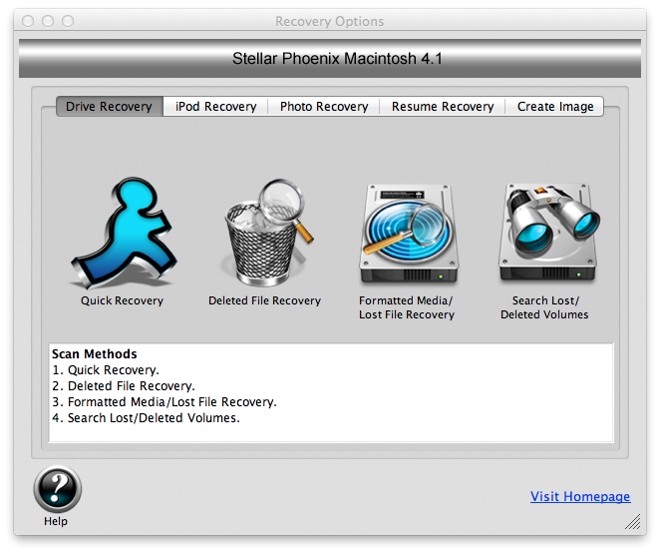Click the 'Deleted File Recovery' caption text

point(264,300)
